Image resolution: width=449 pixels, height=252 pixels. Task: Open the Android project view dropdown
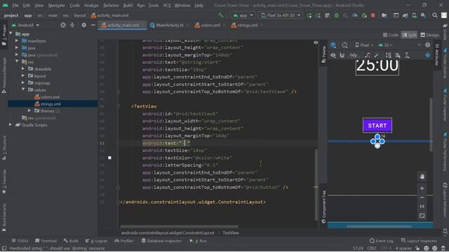[x=25, y=25]
